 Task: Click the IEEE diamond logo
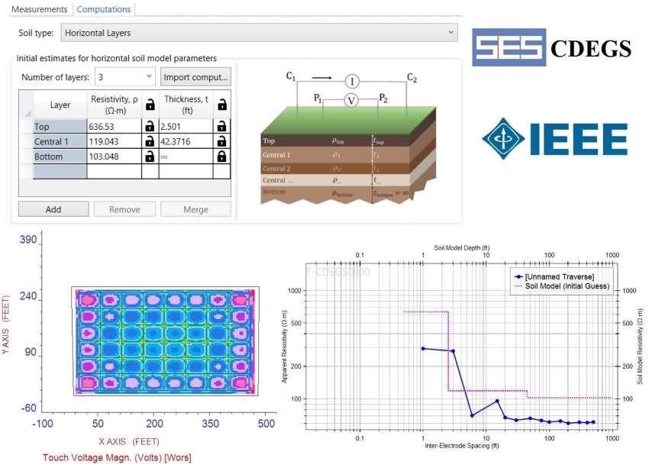(503, 139)
